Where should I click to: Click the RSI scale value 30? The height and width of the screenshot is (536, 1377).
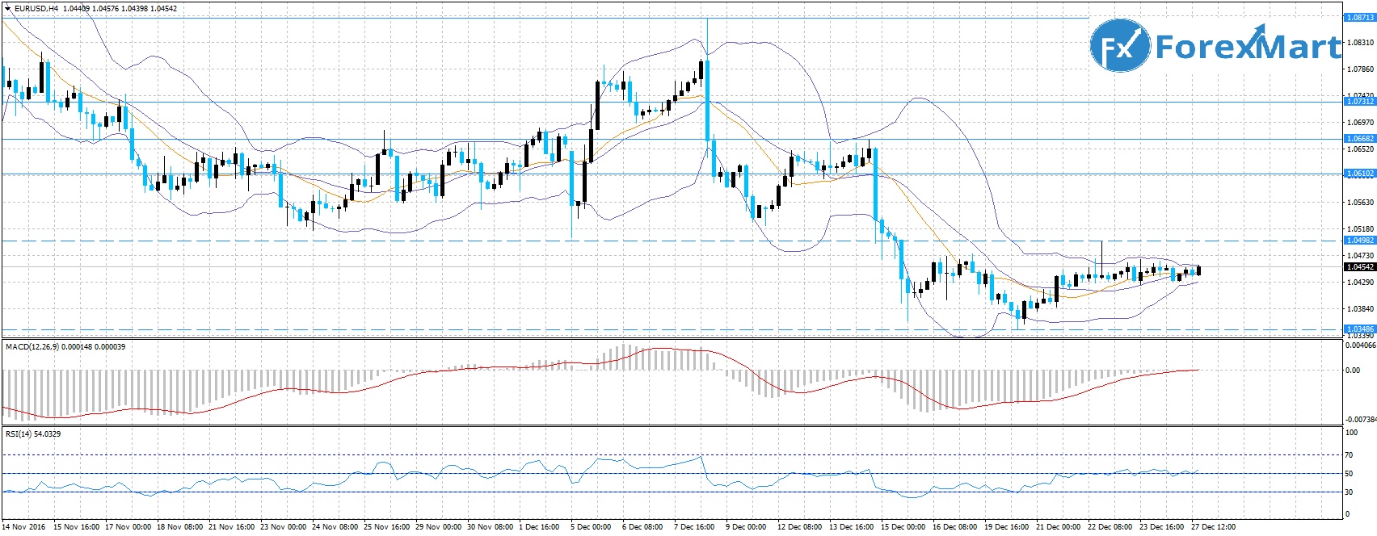pyautogui.click(x=1350, y=492)
